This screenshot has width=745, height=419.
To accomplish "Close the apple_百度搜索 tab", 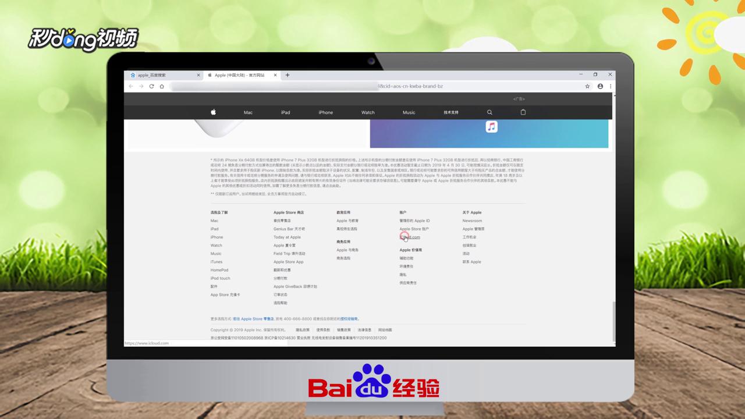I will (x=198, y=75).
